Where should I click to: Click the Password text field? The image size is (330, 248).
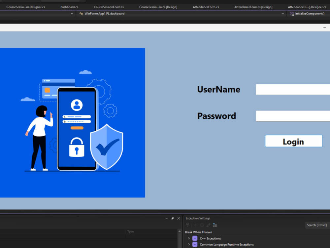pos(293,116)
